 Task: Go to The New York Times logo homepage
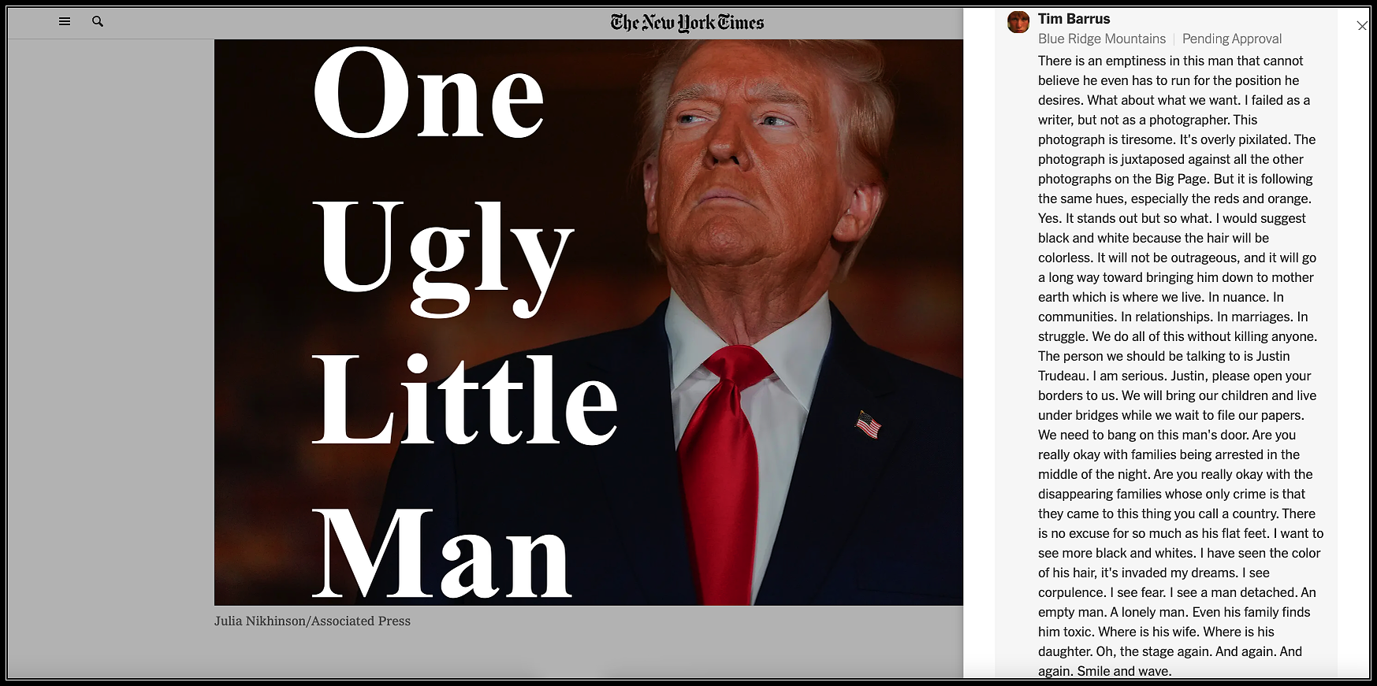pyautogui.click(x=687, y=22)
